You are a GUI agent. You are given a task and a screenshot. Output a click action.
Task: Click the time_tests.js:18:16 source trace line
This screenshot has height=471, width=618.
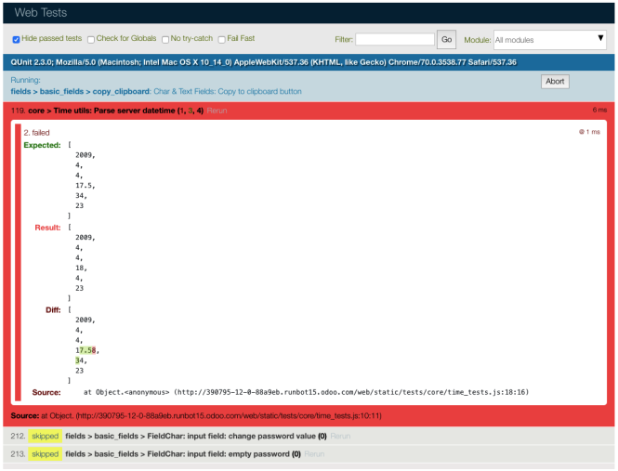[x=306, y=392]
